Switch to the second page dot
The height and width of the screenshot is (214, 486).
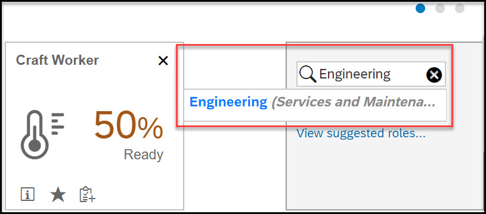[440, 8]
